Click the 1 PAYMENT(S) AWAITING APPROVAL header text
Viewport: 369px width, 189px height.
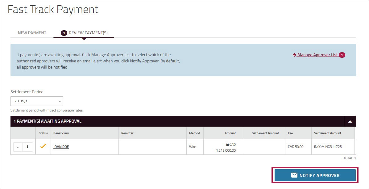(47, 121)
